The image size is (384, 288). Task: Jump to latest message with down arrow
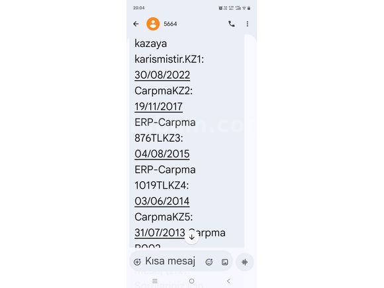coord(192,237)
